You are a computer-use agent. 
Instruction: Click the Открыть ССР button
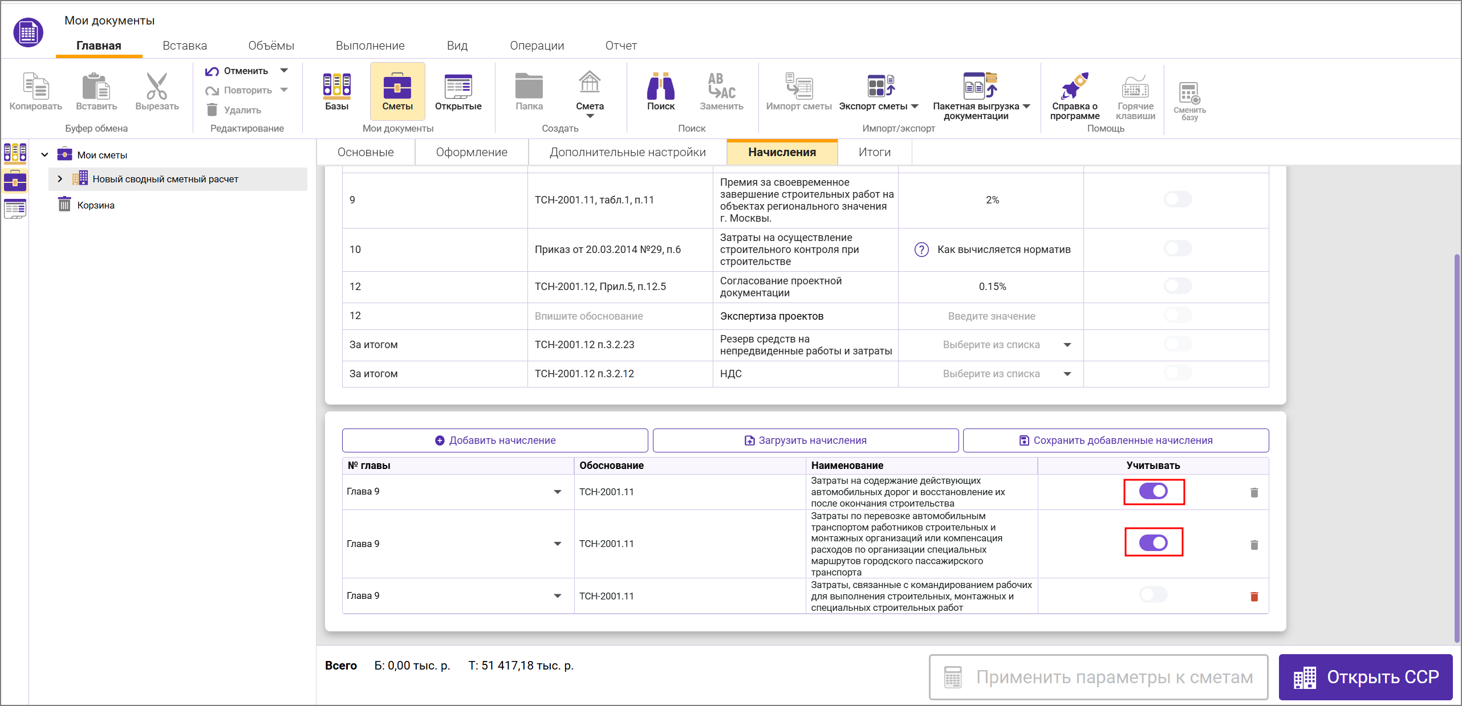(x=1366, y=677)
